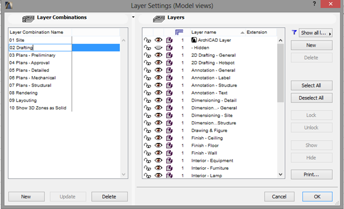344x209 pixels.
Task: Click the Select All button
Action: [312, 86]
